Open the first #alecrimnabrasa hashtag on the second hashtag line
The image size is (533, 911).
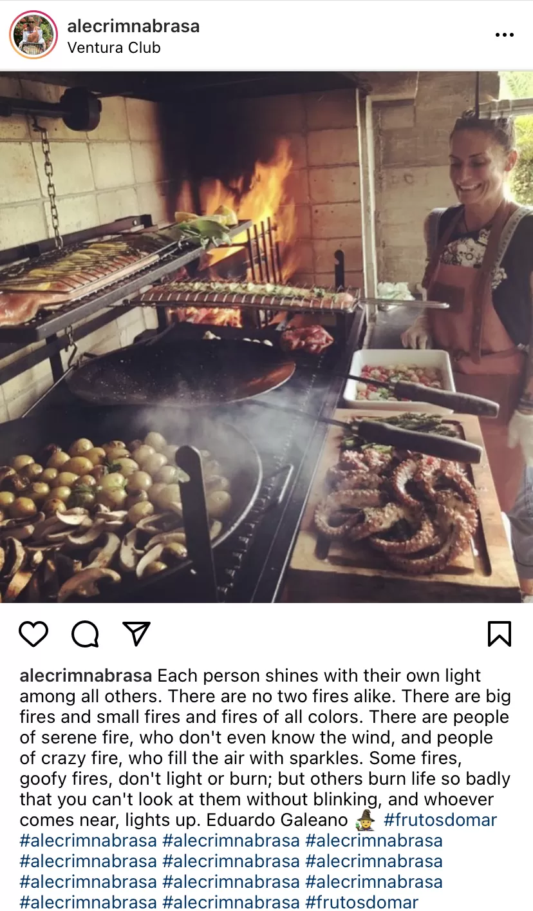click(x=88, y=861)
